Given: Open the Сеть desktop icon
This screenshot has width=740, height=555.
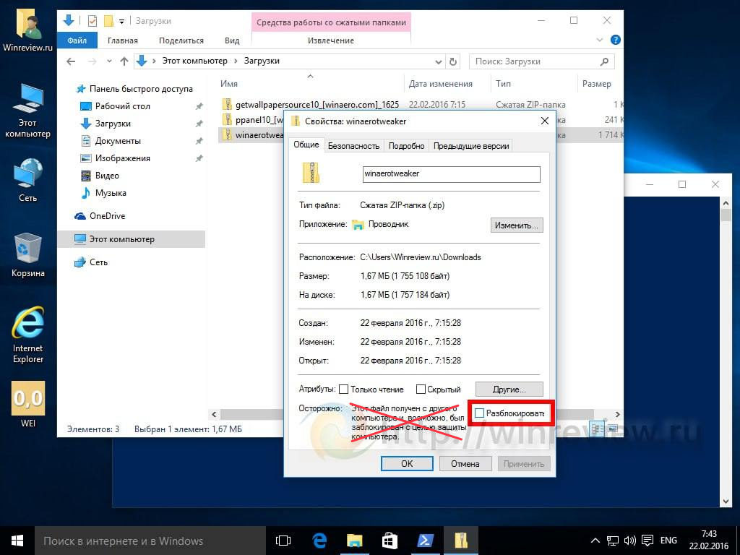Looking at the screenshot, I should point(28,180).
